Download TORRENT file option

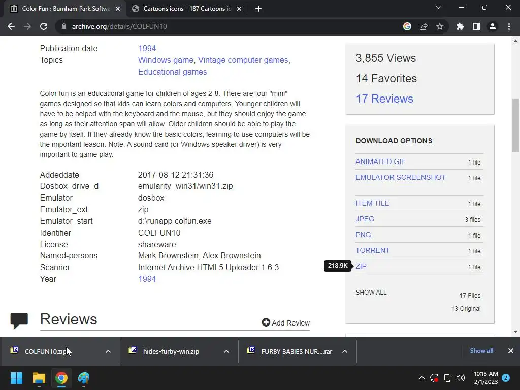click(x=372, y=250)
